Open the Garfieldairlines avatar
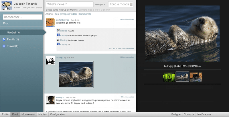The image size is (229, 117). (x=50, y=23)
